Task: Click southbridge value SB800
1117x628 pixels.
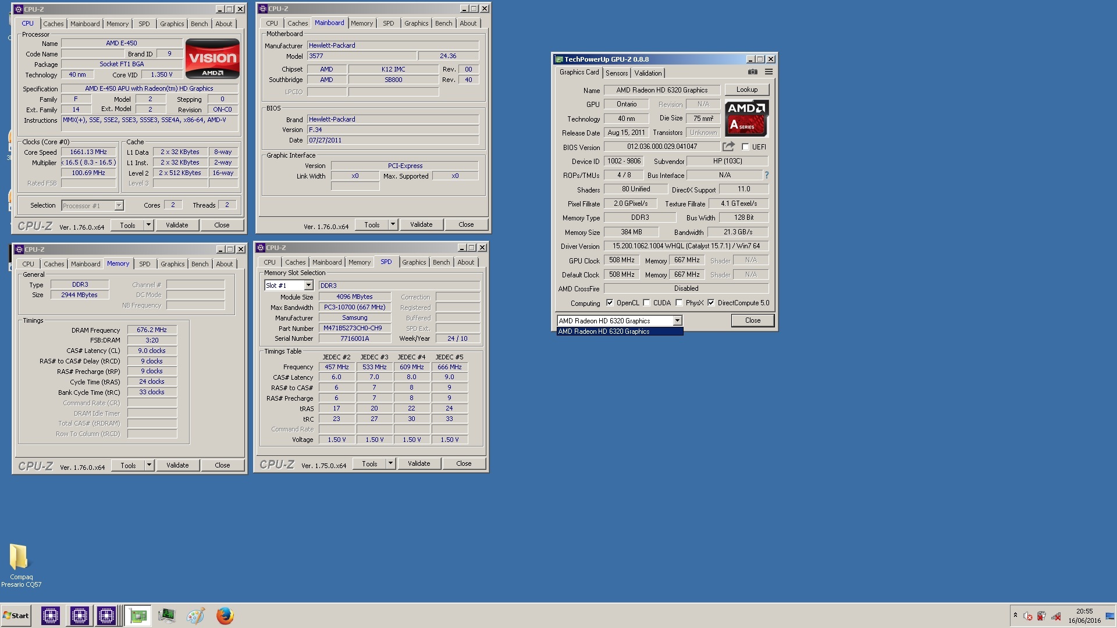Action: [x=393, y=80]
